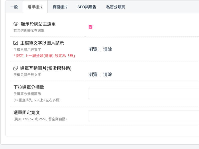The height and width of the screenshot is (149, 199).
Task: Open the 頁面樣式 tab
Action: click(60, 7)
